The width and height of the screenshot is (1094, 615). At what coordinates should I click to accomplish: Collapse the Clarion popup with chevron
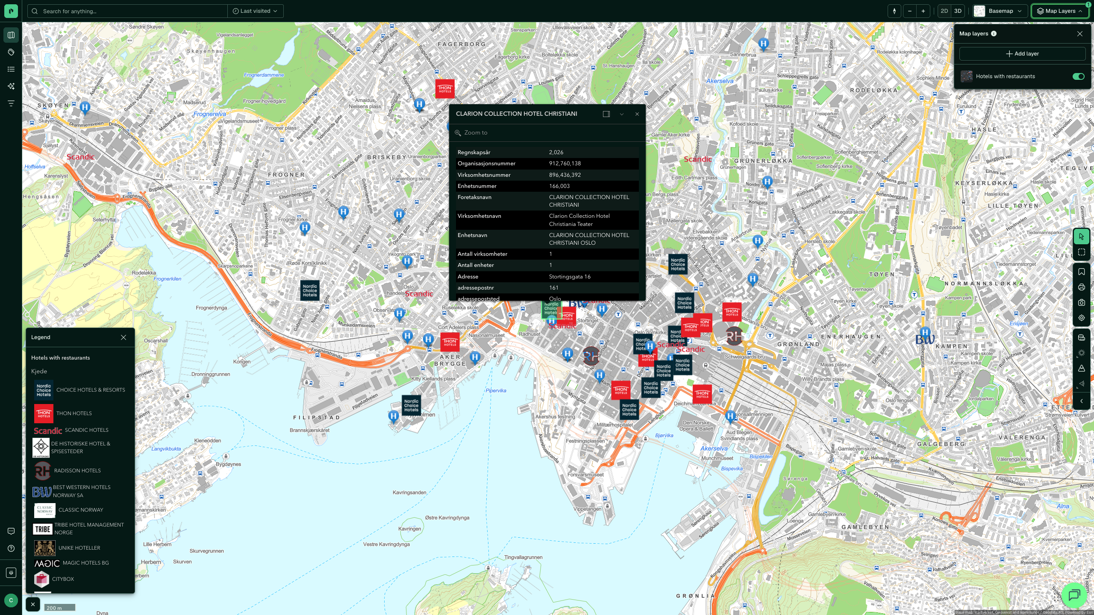(x=621, y=114)
